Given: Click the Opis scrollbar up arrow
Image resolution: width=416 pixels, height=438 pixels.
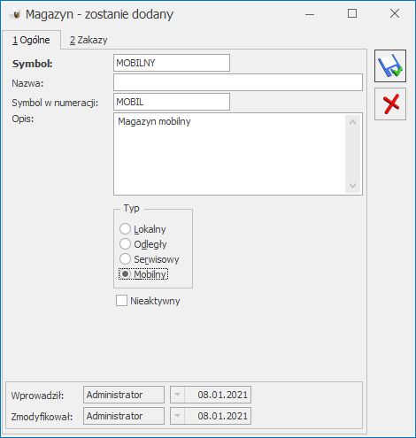Looking at the screenshot, I should [352, 122].
